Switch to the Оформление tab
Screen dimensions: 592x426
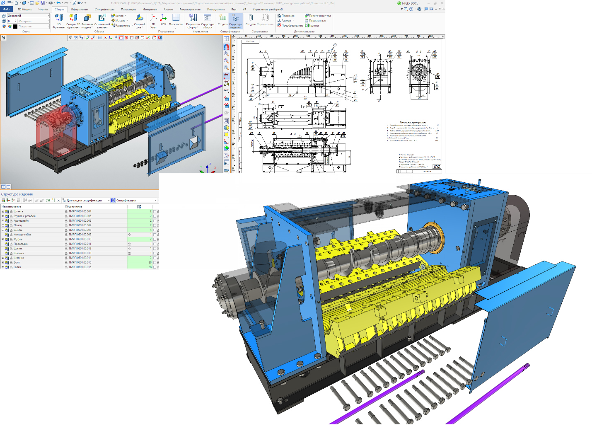tap(80, 9)
